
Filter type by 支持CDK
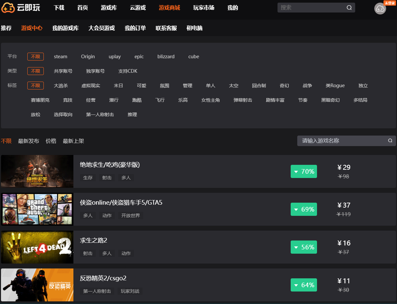point(128,71)
